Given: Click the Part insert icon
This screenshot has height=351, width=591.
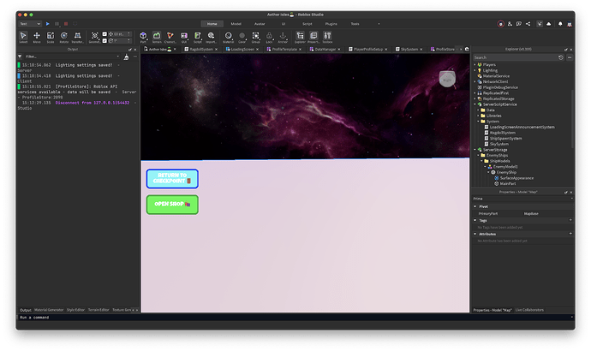Looking at the screenshot, I should pyautogui.click(x=143, y=37).
